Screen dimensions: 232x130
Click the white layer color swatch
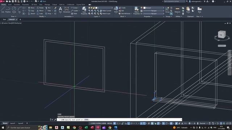(x=96, y=8)
